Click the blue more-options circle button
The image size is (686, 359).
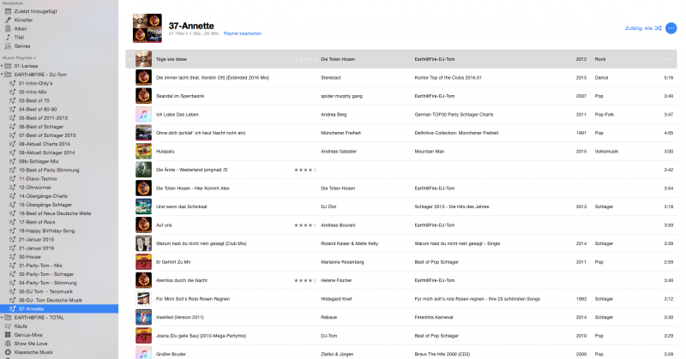(x=671, y=28)
